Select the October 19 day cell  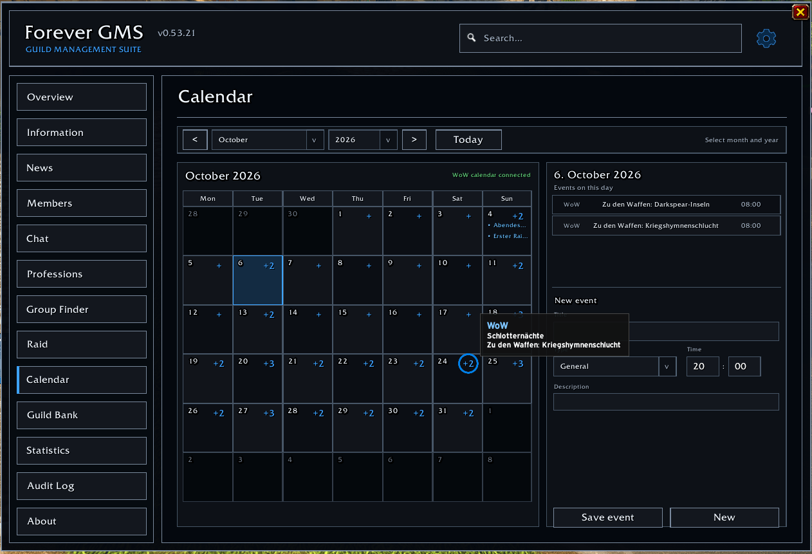(208, 378)
